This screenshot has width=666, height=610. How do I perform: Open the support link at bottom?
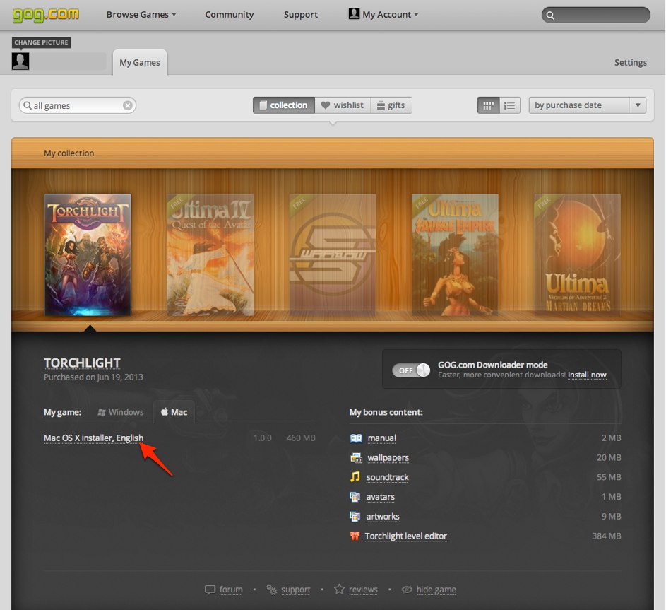coord(296,590)
